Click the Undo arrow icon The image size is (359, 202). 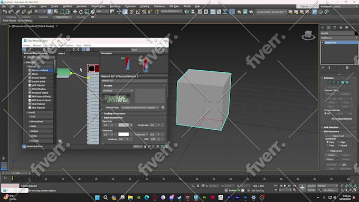coord(5,12)
